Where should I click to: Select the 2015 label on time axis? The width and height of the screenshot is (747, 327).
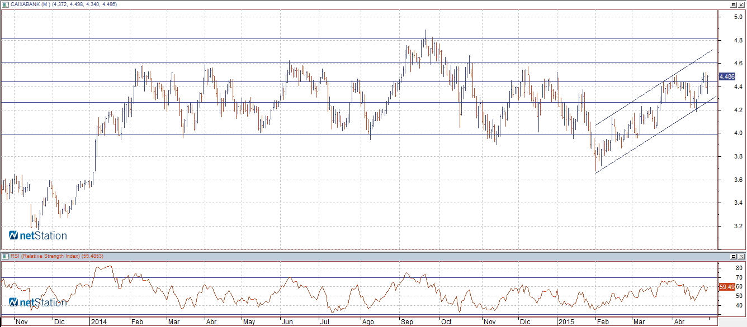566,322
